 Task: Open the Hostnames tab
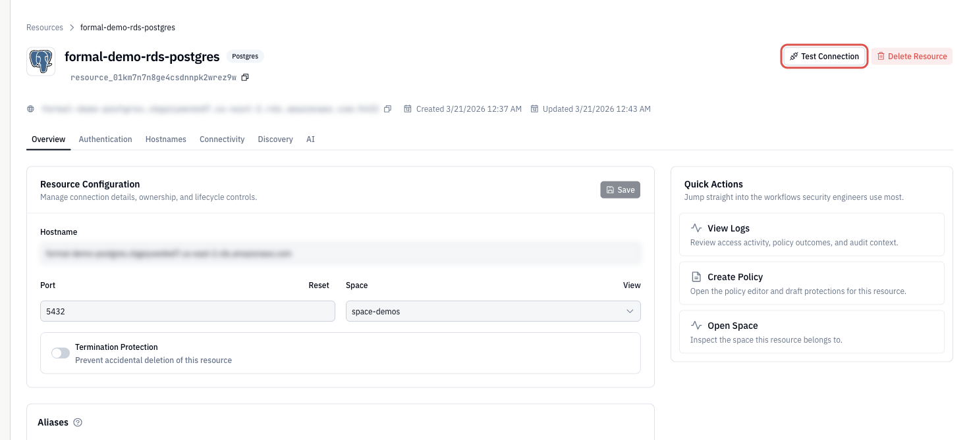[x=166, y=139]
